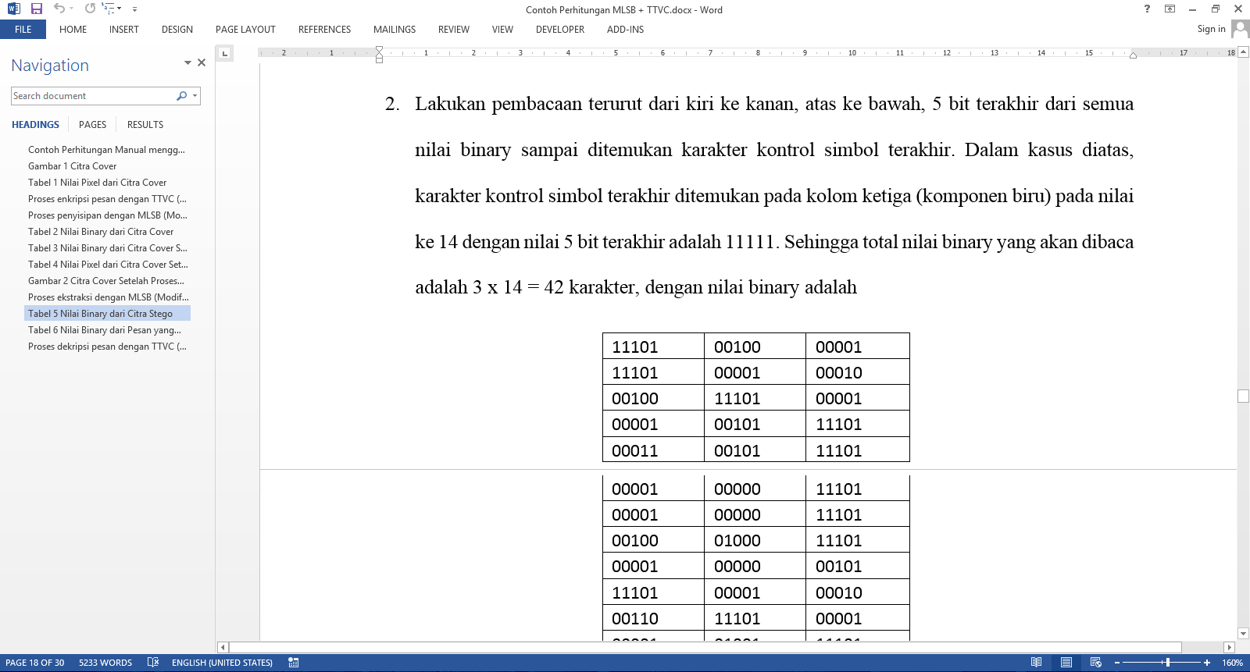
Task: Click the Search document input field
Action: 92,96
